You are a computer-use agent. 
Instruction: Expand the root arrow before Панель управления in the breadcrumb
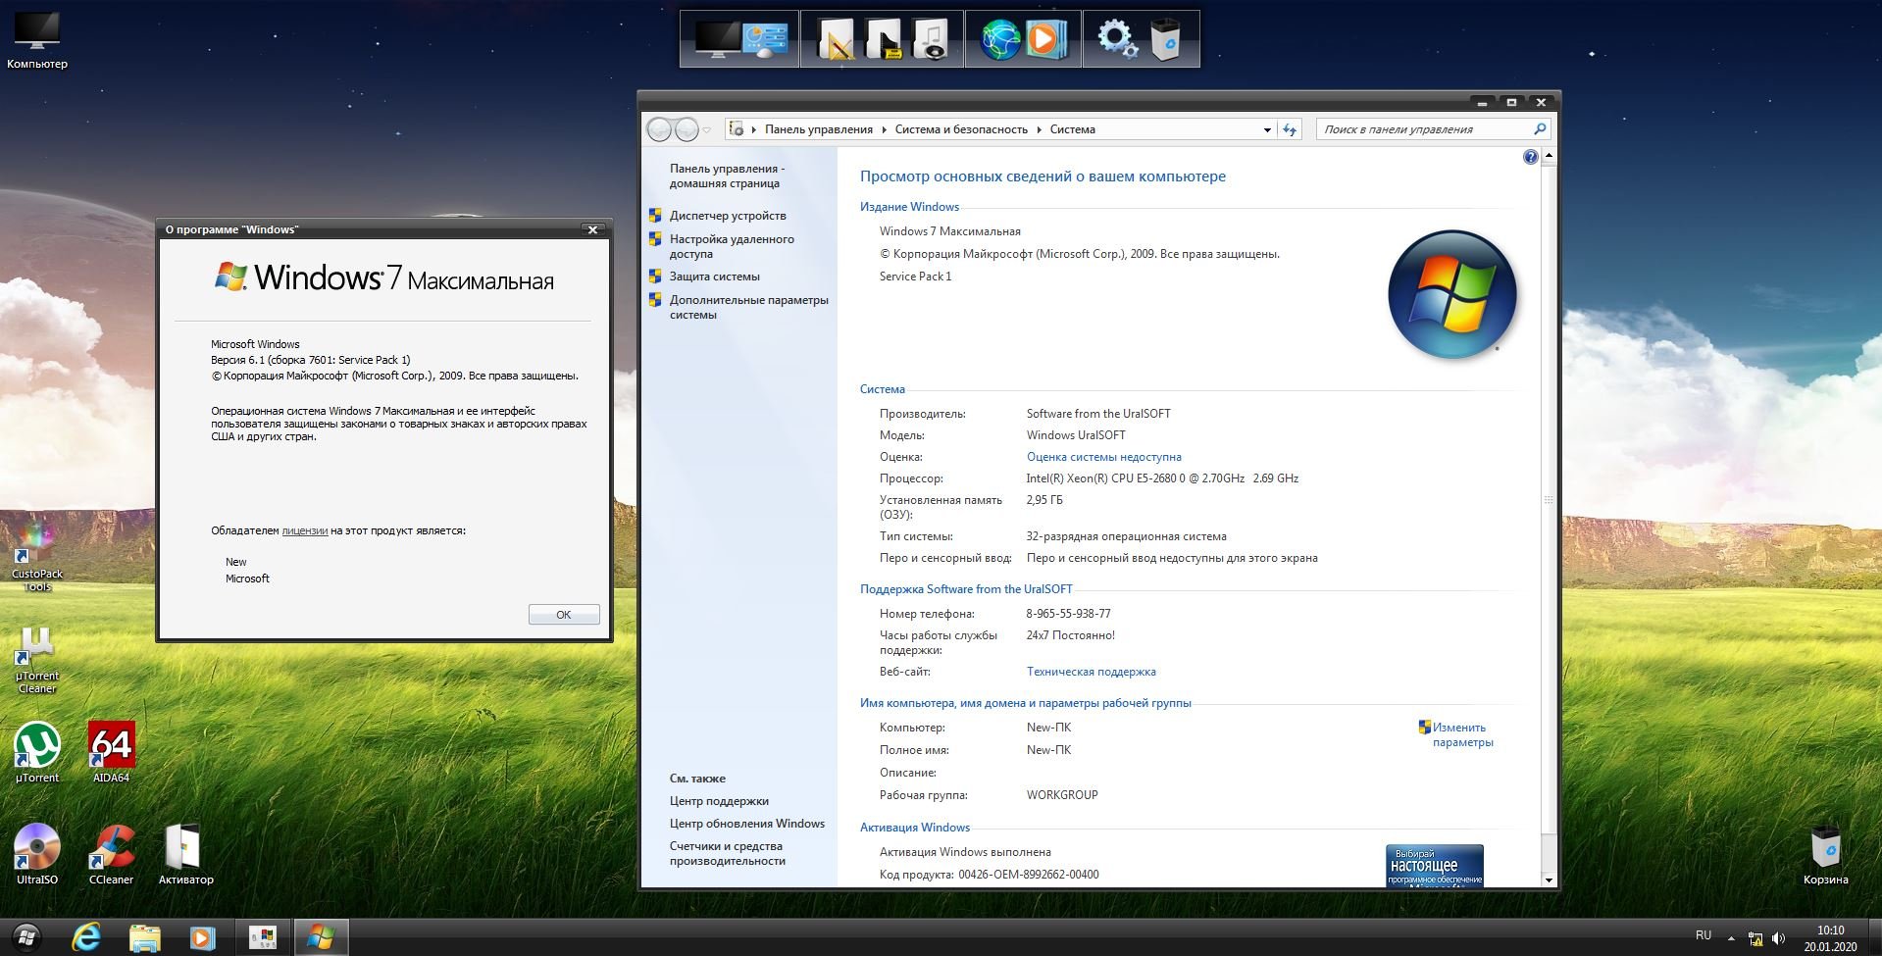click(x=753, y=129)
